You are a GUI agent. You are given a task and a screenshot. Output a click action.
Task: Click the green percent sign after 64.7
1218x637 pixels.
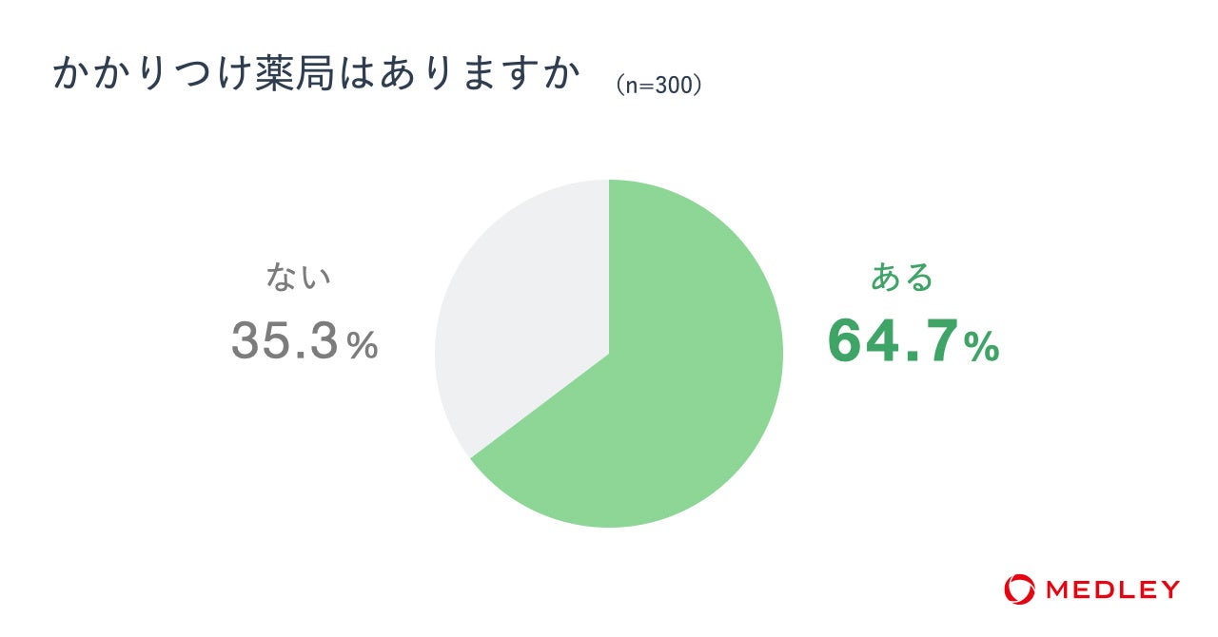[981, 347]
